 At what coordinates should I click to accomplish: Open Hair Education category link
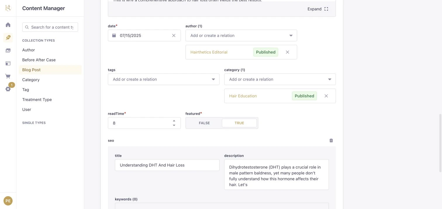point(243,96)
